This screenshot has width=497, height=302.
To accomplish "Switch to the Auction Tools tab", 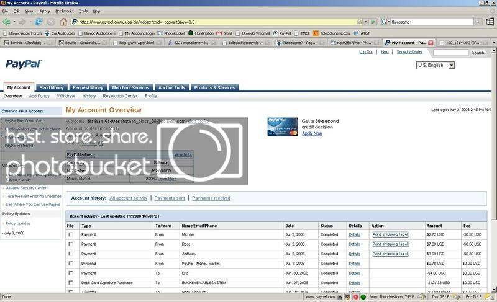I will 171,87.
